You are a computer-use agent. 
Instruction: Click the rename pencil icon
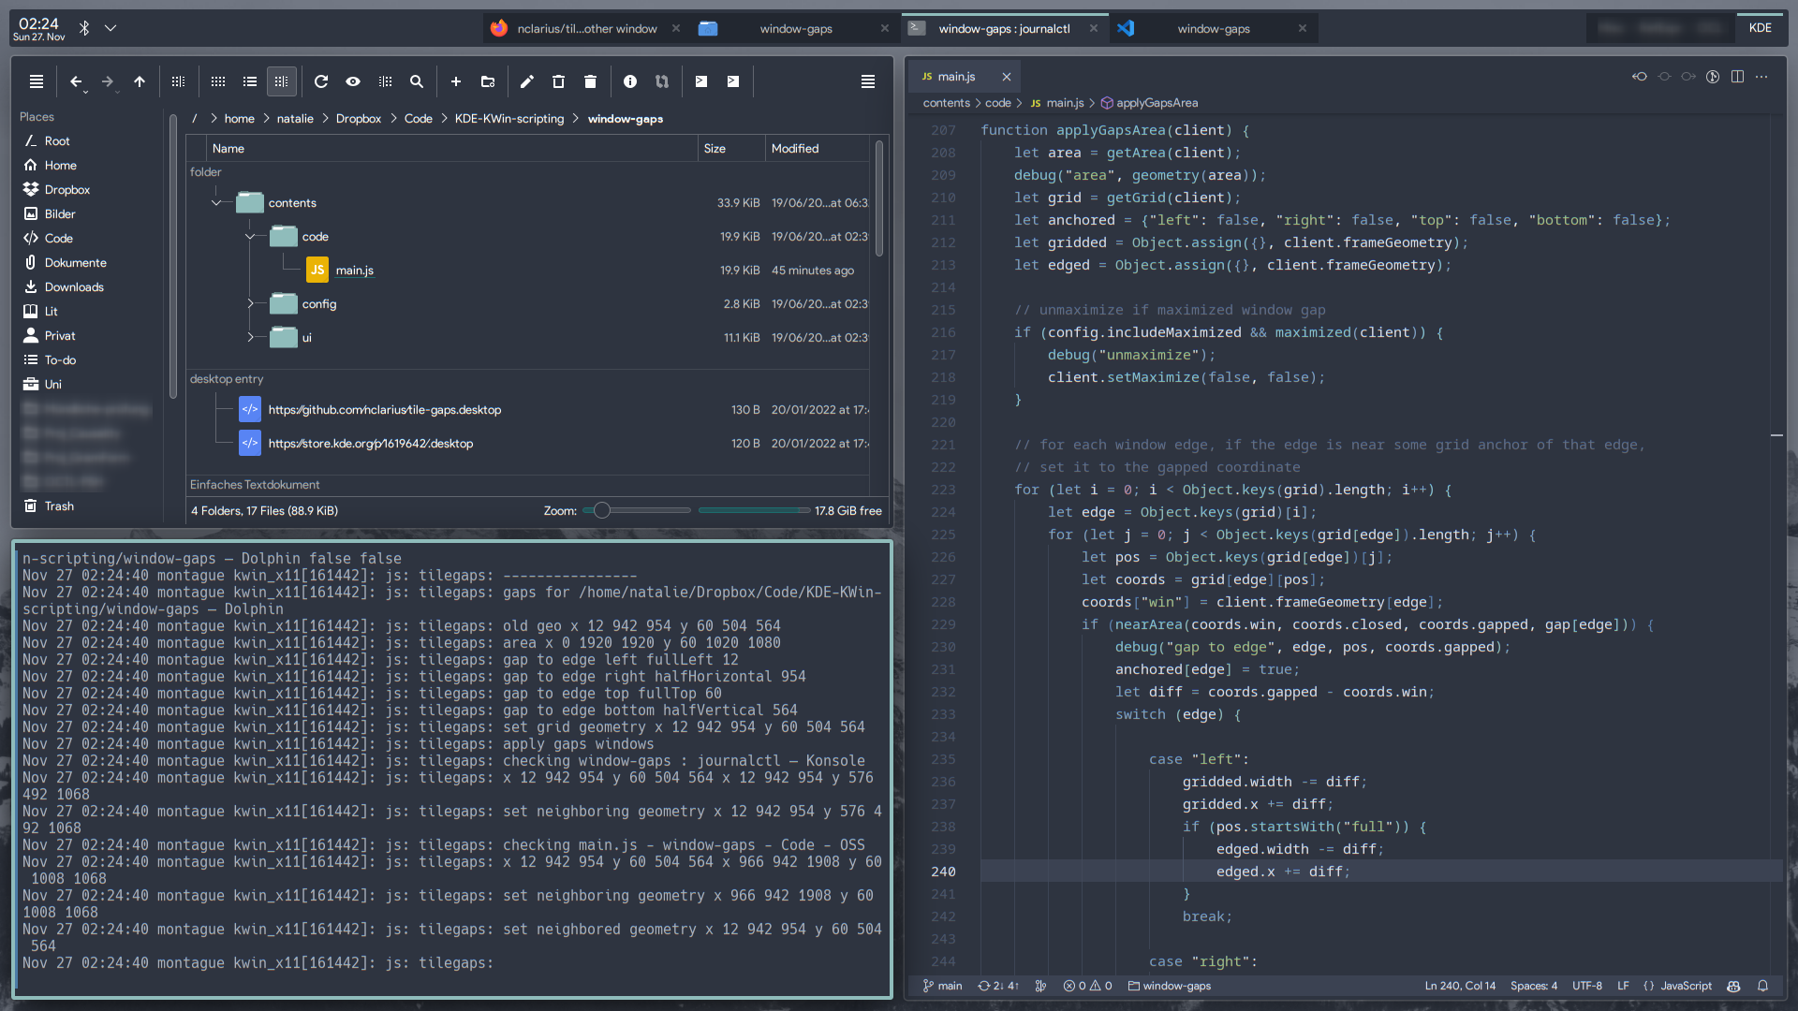point(527,82)
